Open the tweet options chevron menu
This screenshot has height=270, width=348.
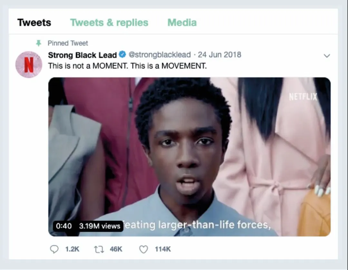pos(327,56)
